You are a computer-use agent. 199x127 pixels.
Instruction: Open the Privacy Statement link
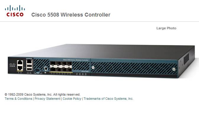48,99
